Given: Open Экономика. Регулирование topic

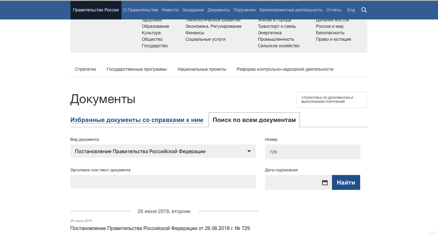Looking at the screenshot, I should coord(214,26).
